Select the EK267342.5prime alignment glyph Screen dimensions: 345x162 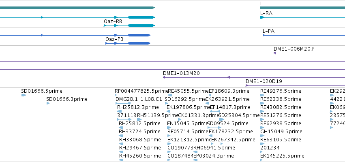(x=217, y=144)
